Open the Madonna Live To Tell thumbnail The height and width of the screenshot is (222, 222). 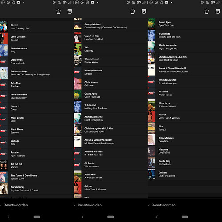point(151,151)
